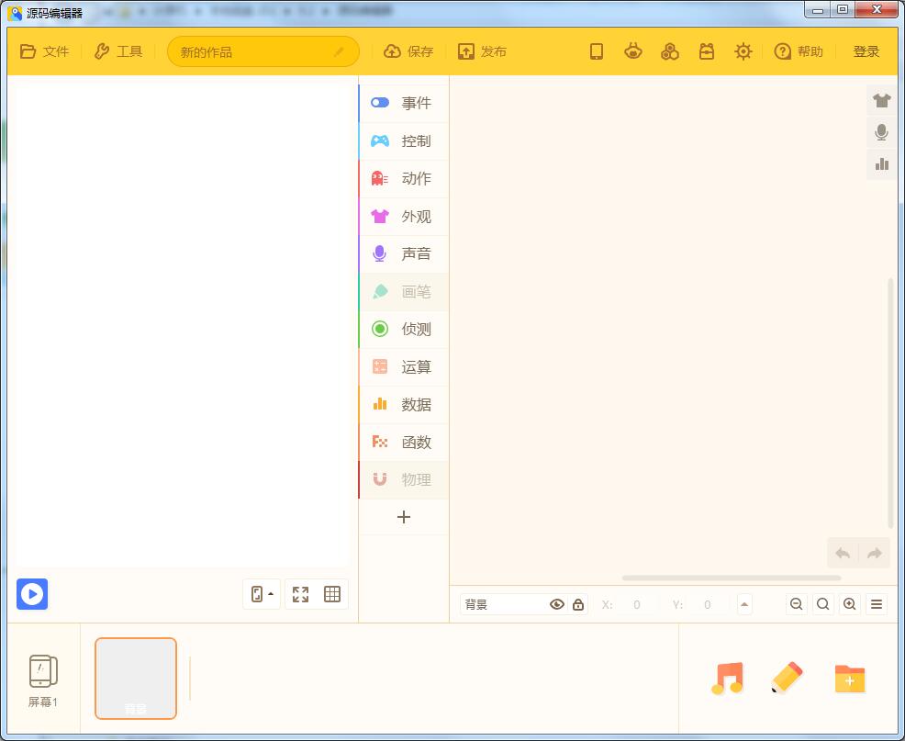Click the undo arrow in workspace
The width and height of the screenshot is (905, 741).
pyautogui.click(x=843, y=554)
